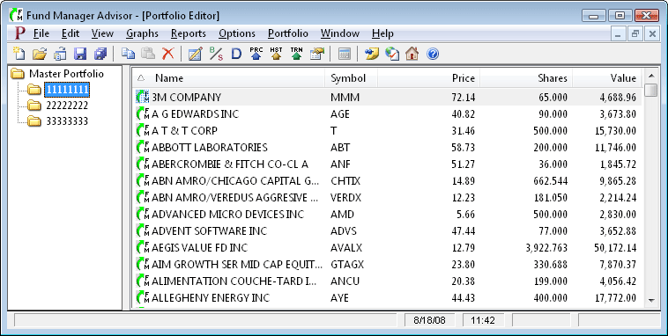Select sub-portfolio 22222222 in tree

point(67,105)
